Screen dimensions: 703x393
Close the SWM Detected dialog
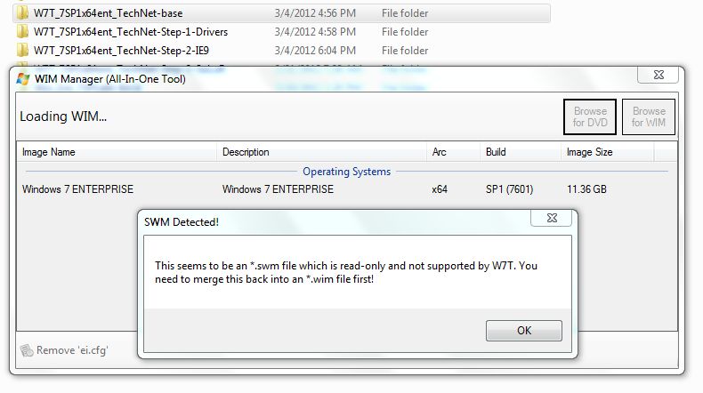[x=552, y=218]
